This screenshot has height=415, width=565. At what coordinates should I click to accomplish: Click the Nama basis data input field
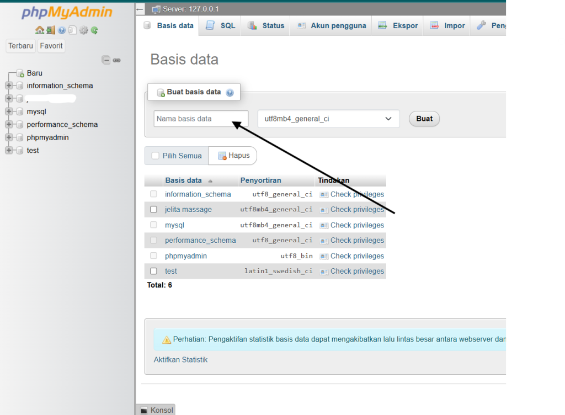[x=201, y=119]
